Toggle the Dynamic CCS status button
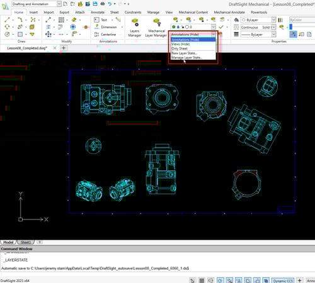This screenshot has height=283, width=315. (283, 280)
